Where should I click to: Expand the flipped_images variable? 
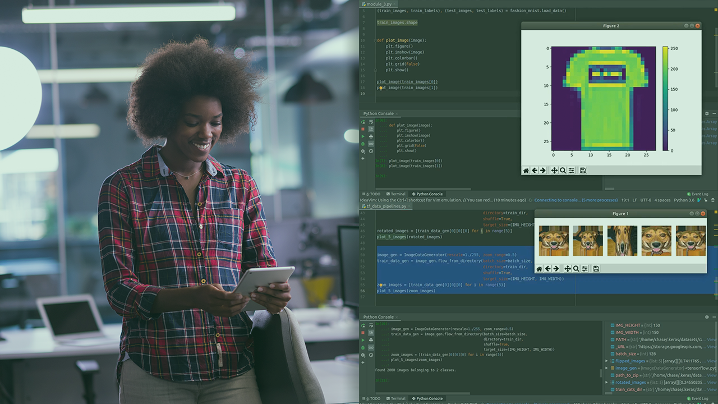(607, 361)
